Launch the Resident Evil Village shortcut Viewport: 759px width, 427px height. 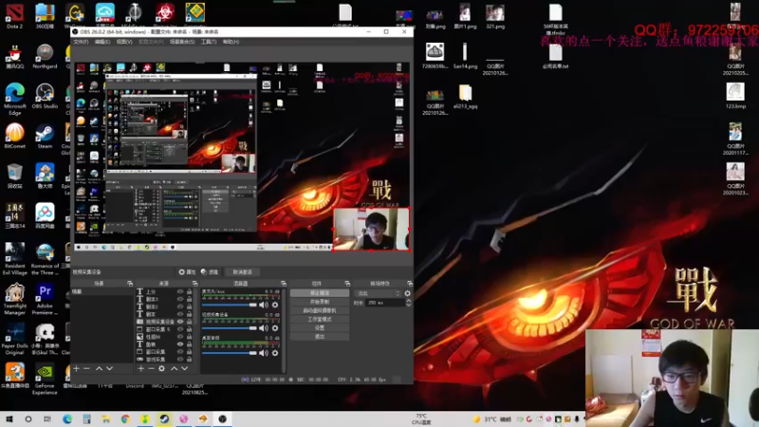pyautogui.click(x=14, y=259)
